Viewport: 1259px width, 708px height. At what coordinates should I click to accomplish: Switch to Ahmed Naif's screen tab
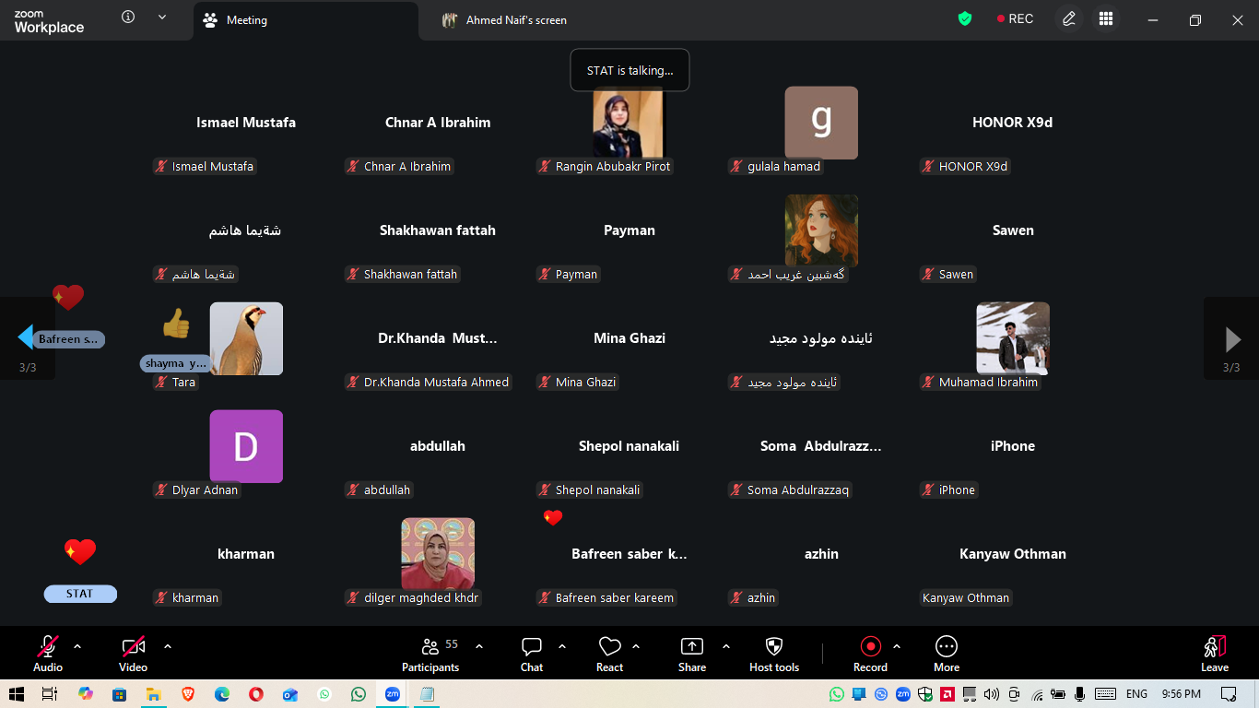[516, 20]
